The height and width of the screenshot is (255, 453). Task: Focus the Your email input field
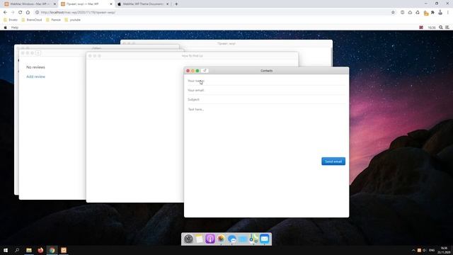tap(266, 90)
